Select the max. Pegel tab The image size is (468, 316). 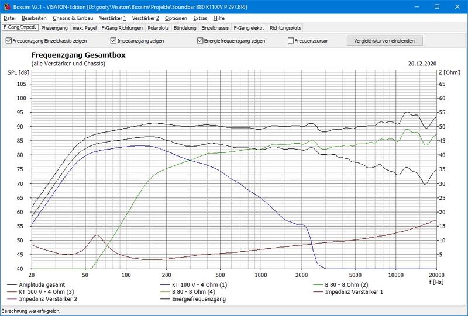84,27
